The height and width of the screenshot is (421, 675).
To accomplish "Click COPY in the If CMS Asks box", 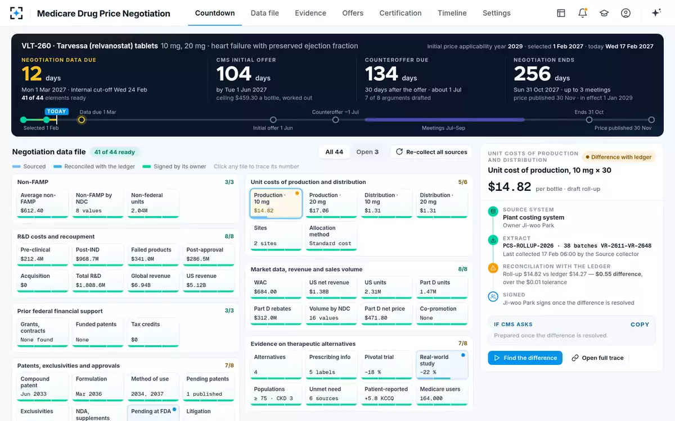I will (640, 324).
